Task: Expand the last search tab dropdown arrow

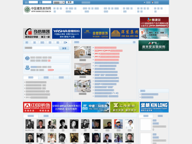Action: tap(67, 42)
